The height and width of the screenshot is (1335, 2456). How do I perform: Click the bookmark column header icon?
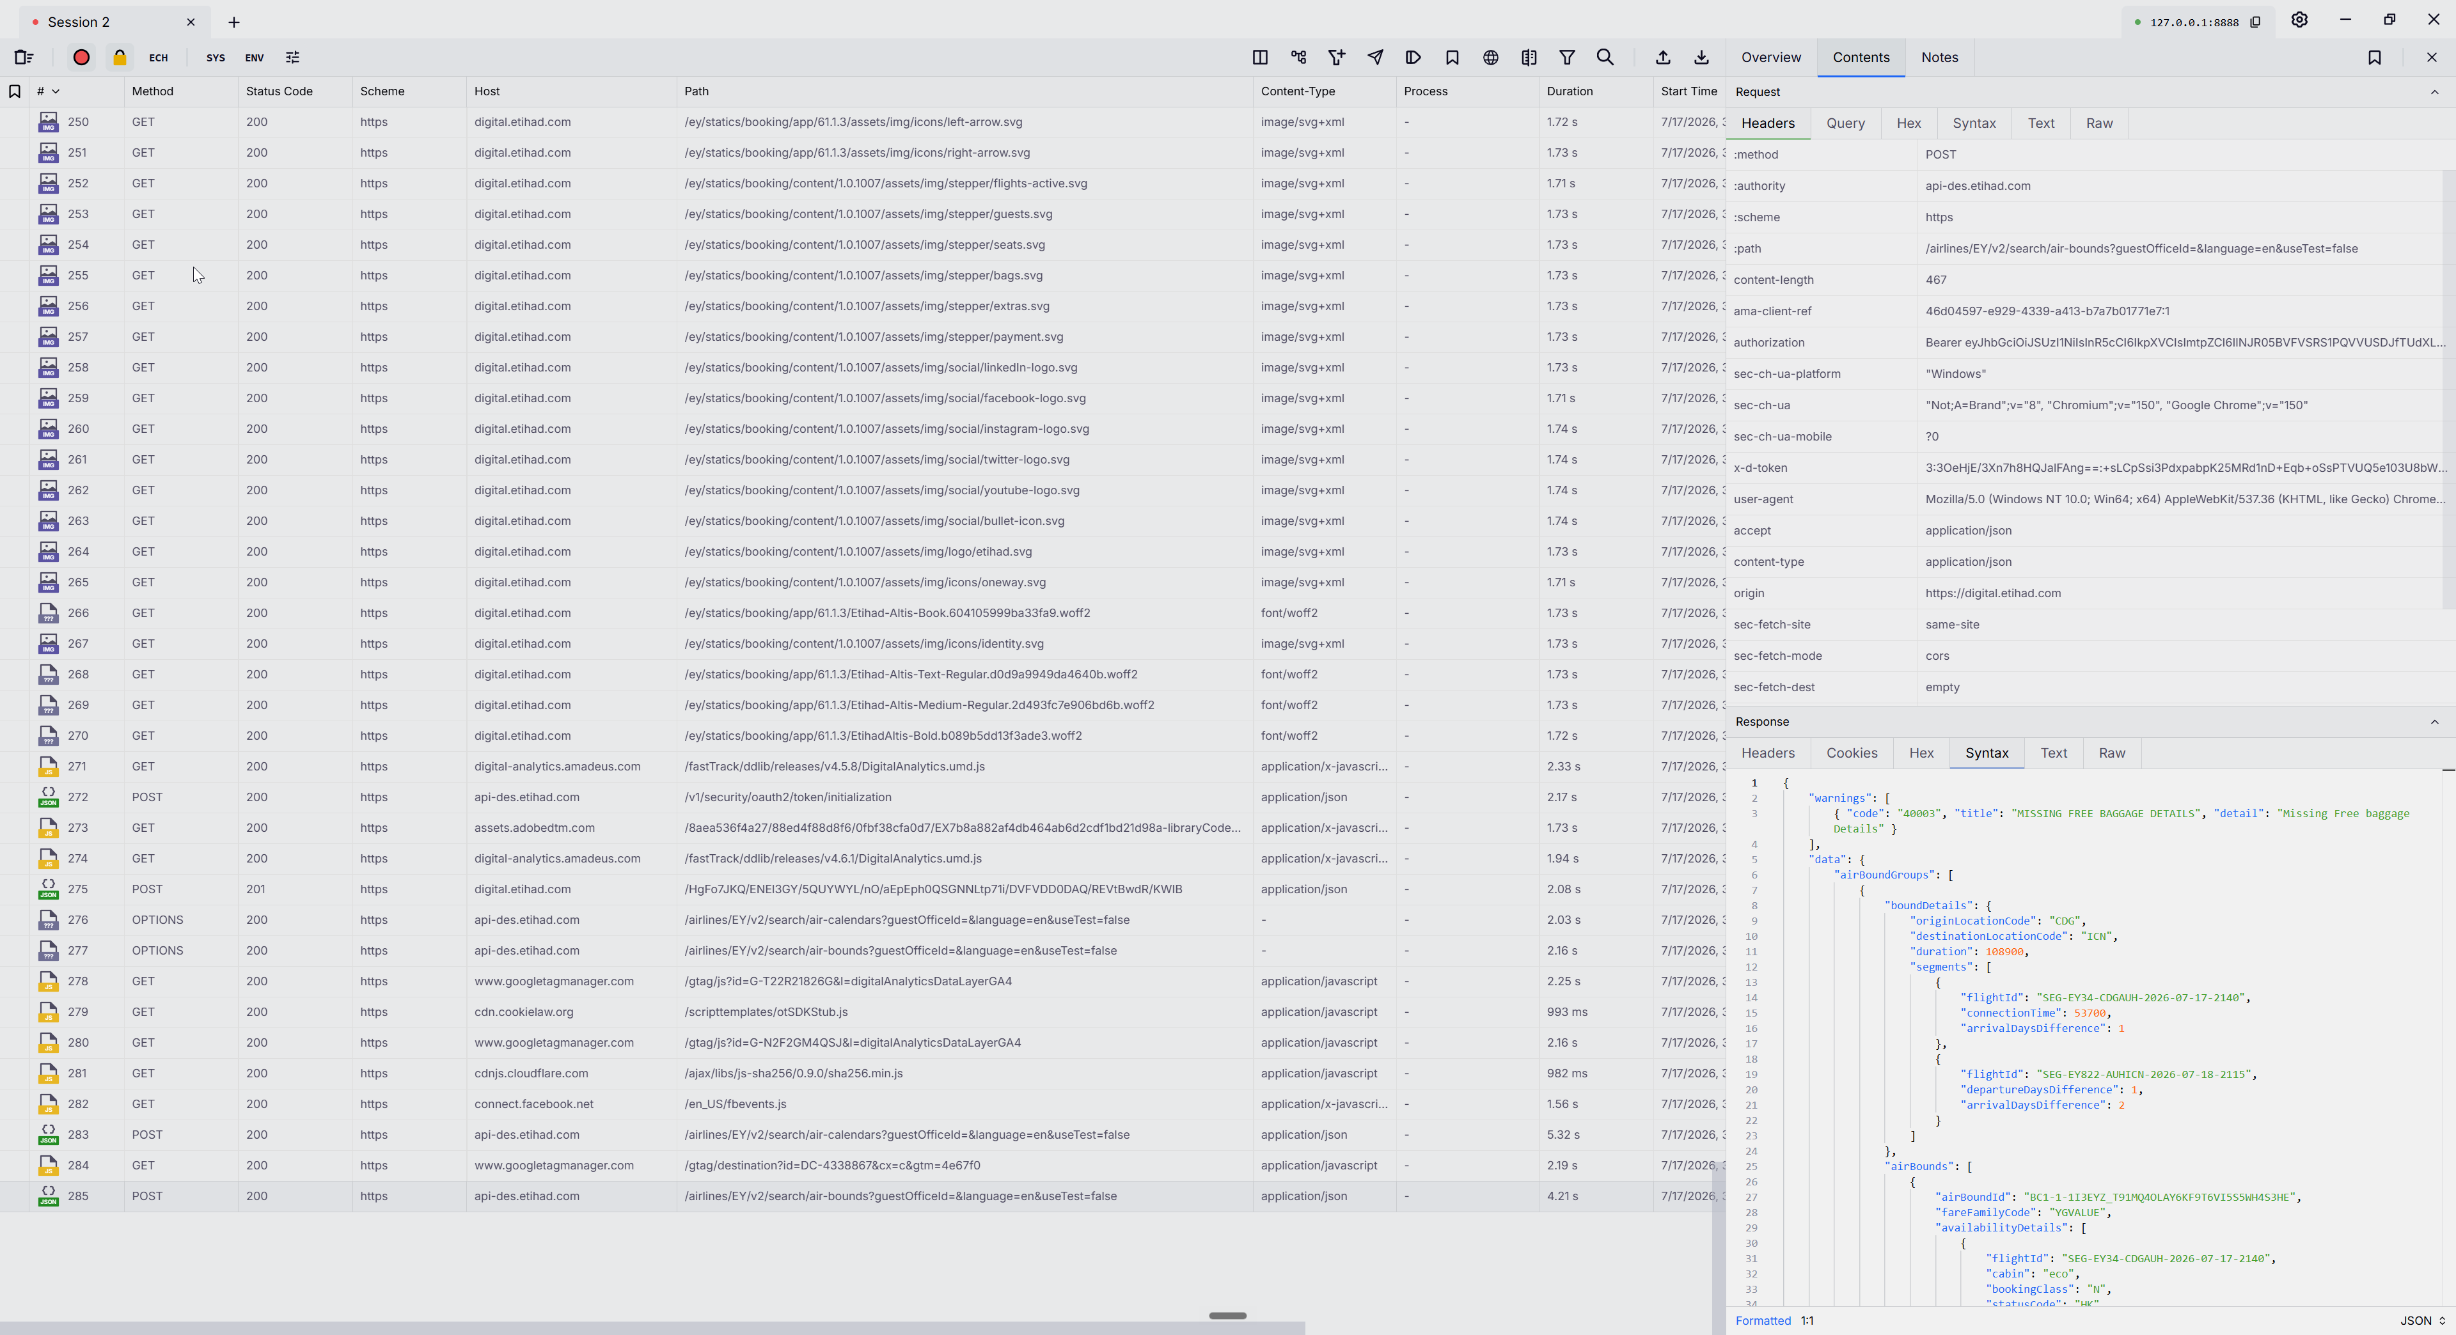point(14,91)
